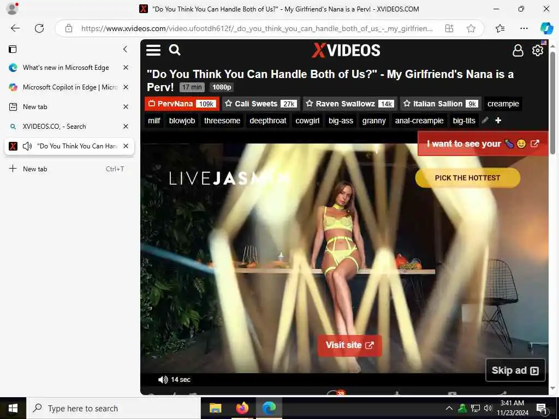559x419 pixels.
Task: Open the account profile icon on the site
Action: click(x=518, y=51)
